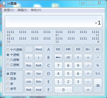Click the clear button beside CE
107x98 pixels.
[x=78, y=57]
